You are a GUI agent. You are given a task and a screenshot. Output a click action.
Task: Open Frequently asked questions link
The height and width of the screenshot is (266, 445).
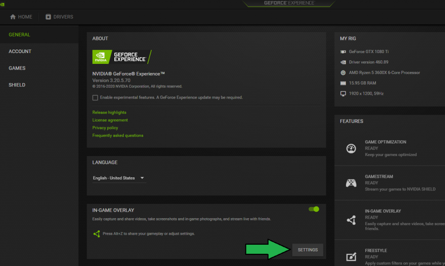118,136
